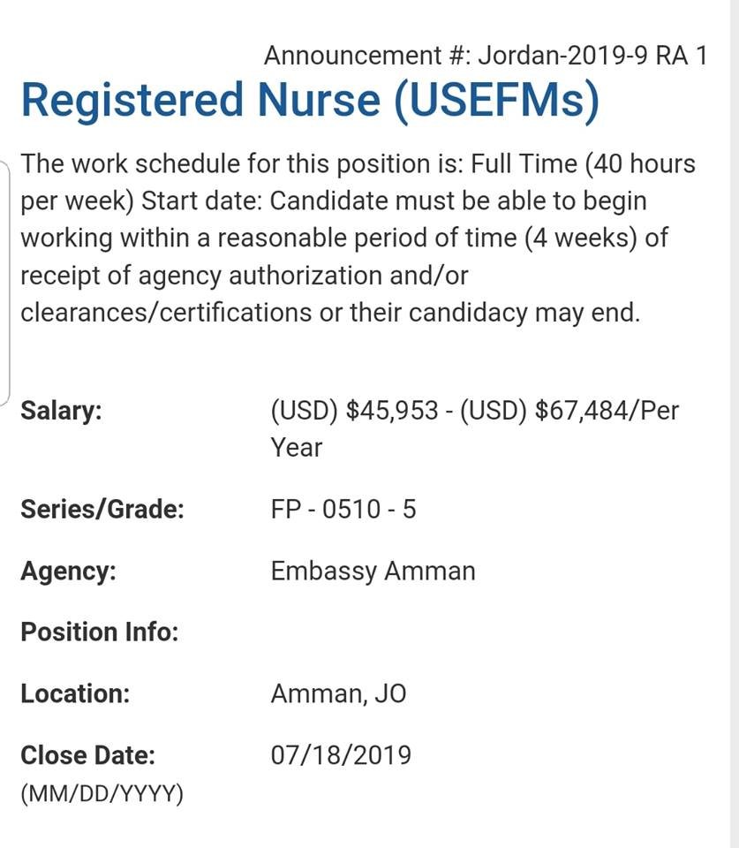739x848 pixels.
Task: Click the Salary label
Action: [61, 411]
